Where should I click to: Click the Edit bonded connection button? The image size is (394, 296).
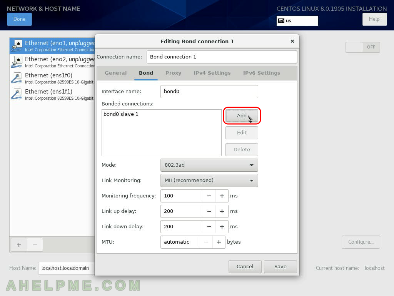(242, 133)
